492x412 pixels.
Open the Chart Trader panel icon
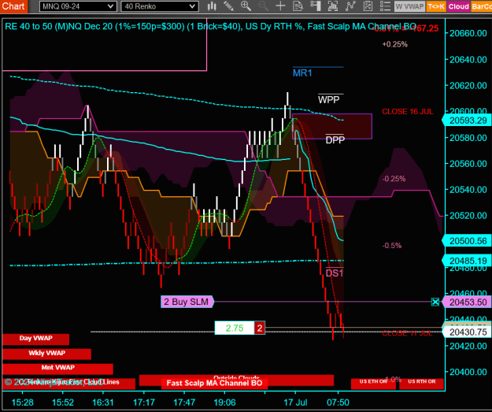(316, 6)
